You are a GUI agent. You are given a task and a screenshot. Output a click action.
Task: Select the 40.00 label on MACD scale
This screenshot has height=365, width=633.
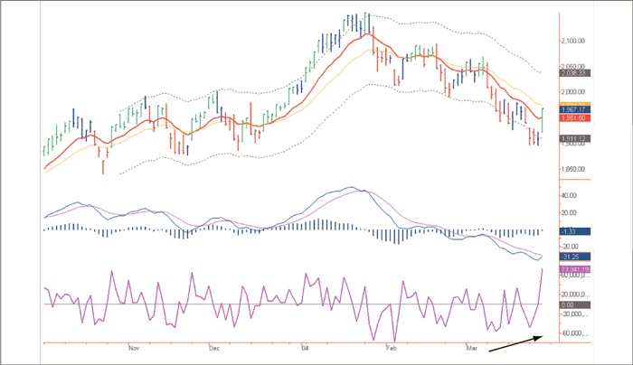(570, 195)
